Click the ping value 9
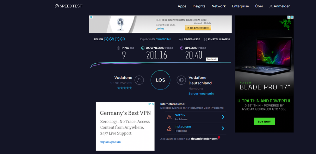 pos(124,55)
